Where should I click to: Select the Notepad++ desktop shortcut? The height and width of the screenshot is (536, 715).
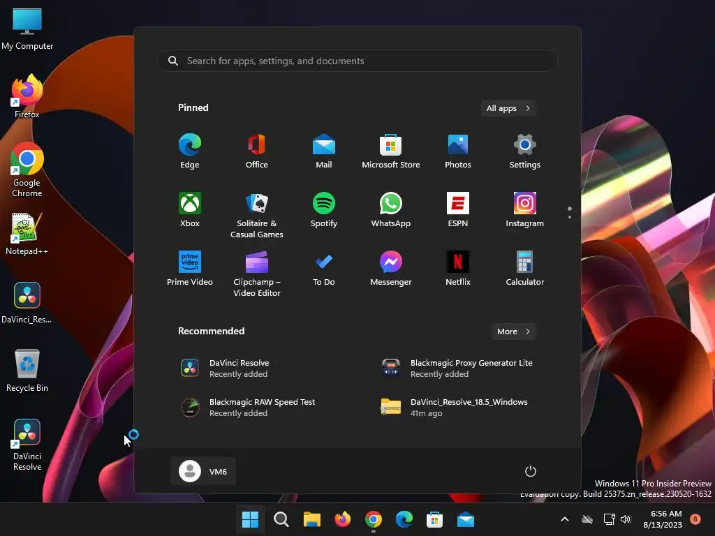(x=27, y=234)
